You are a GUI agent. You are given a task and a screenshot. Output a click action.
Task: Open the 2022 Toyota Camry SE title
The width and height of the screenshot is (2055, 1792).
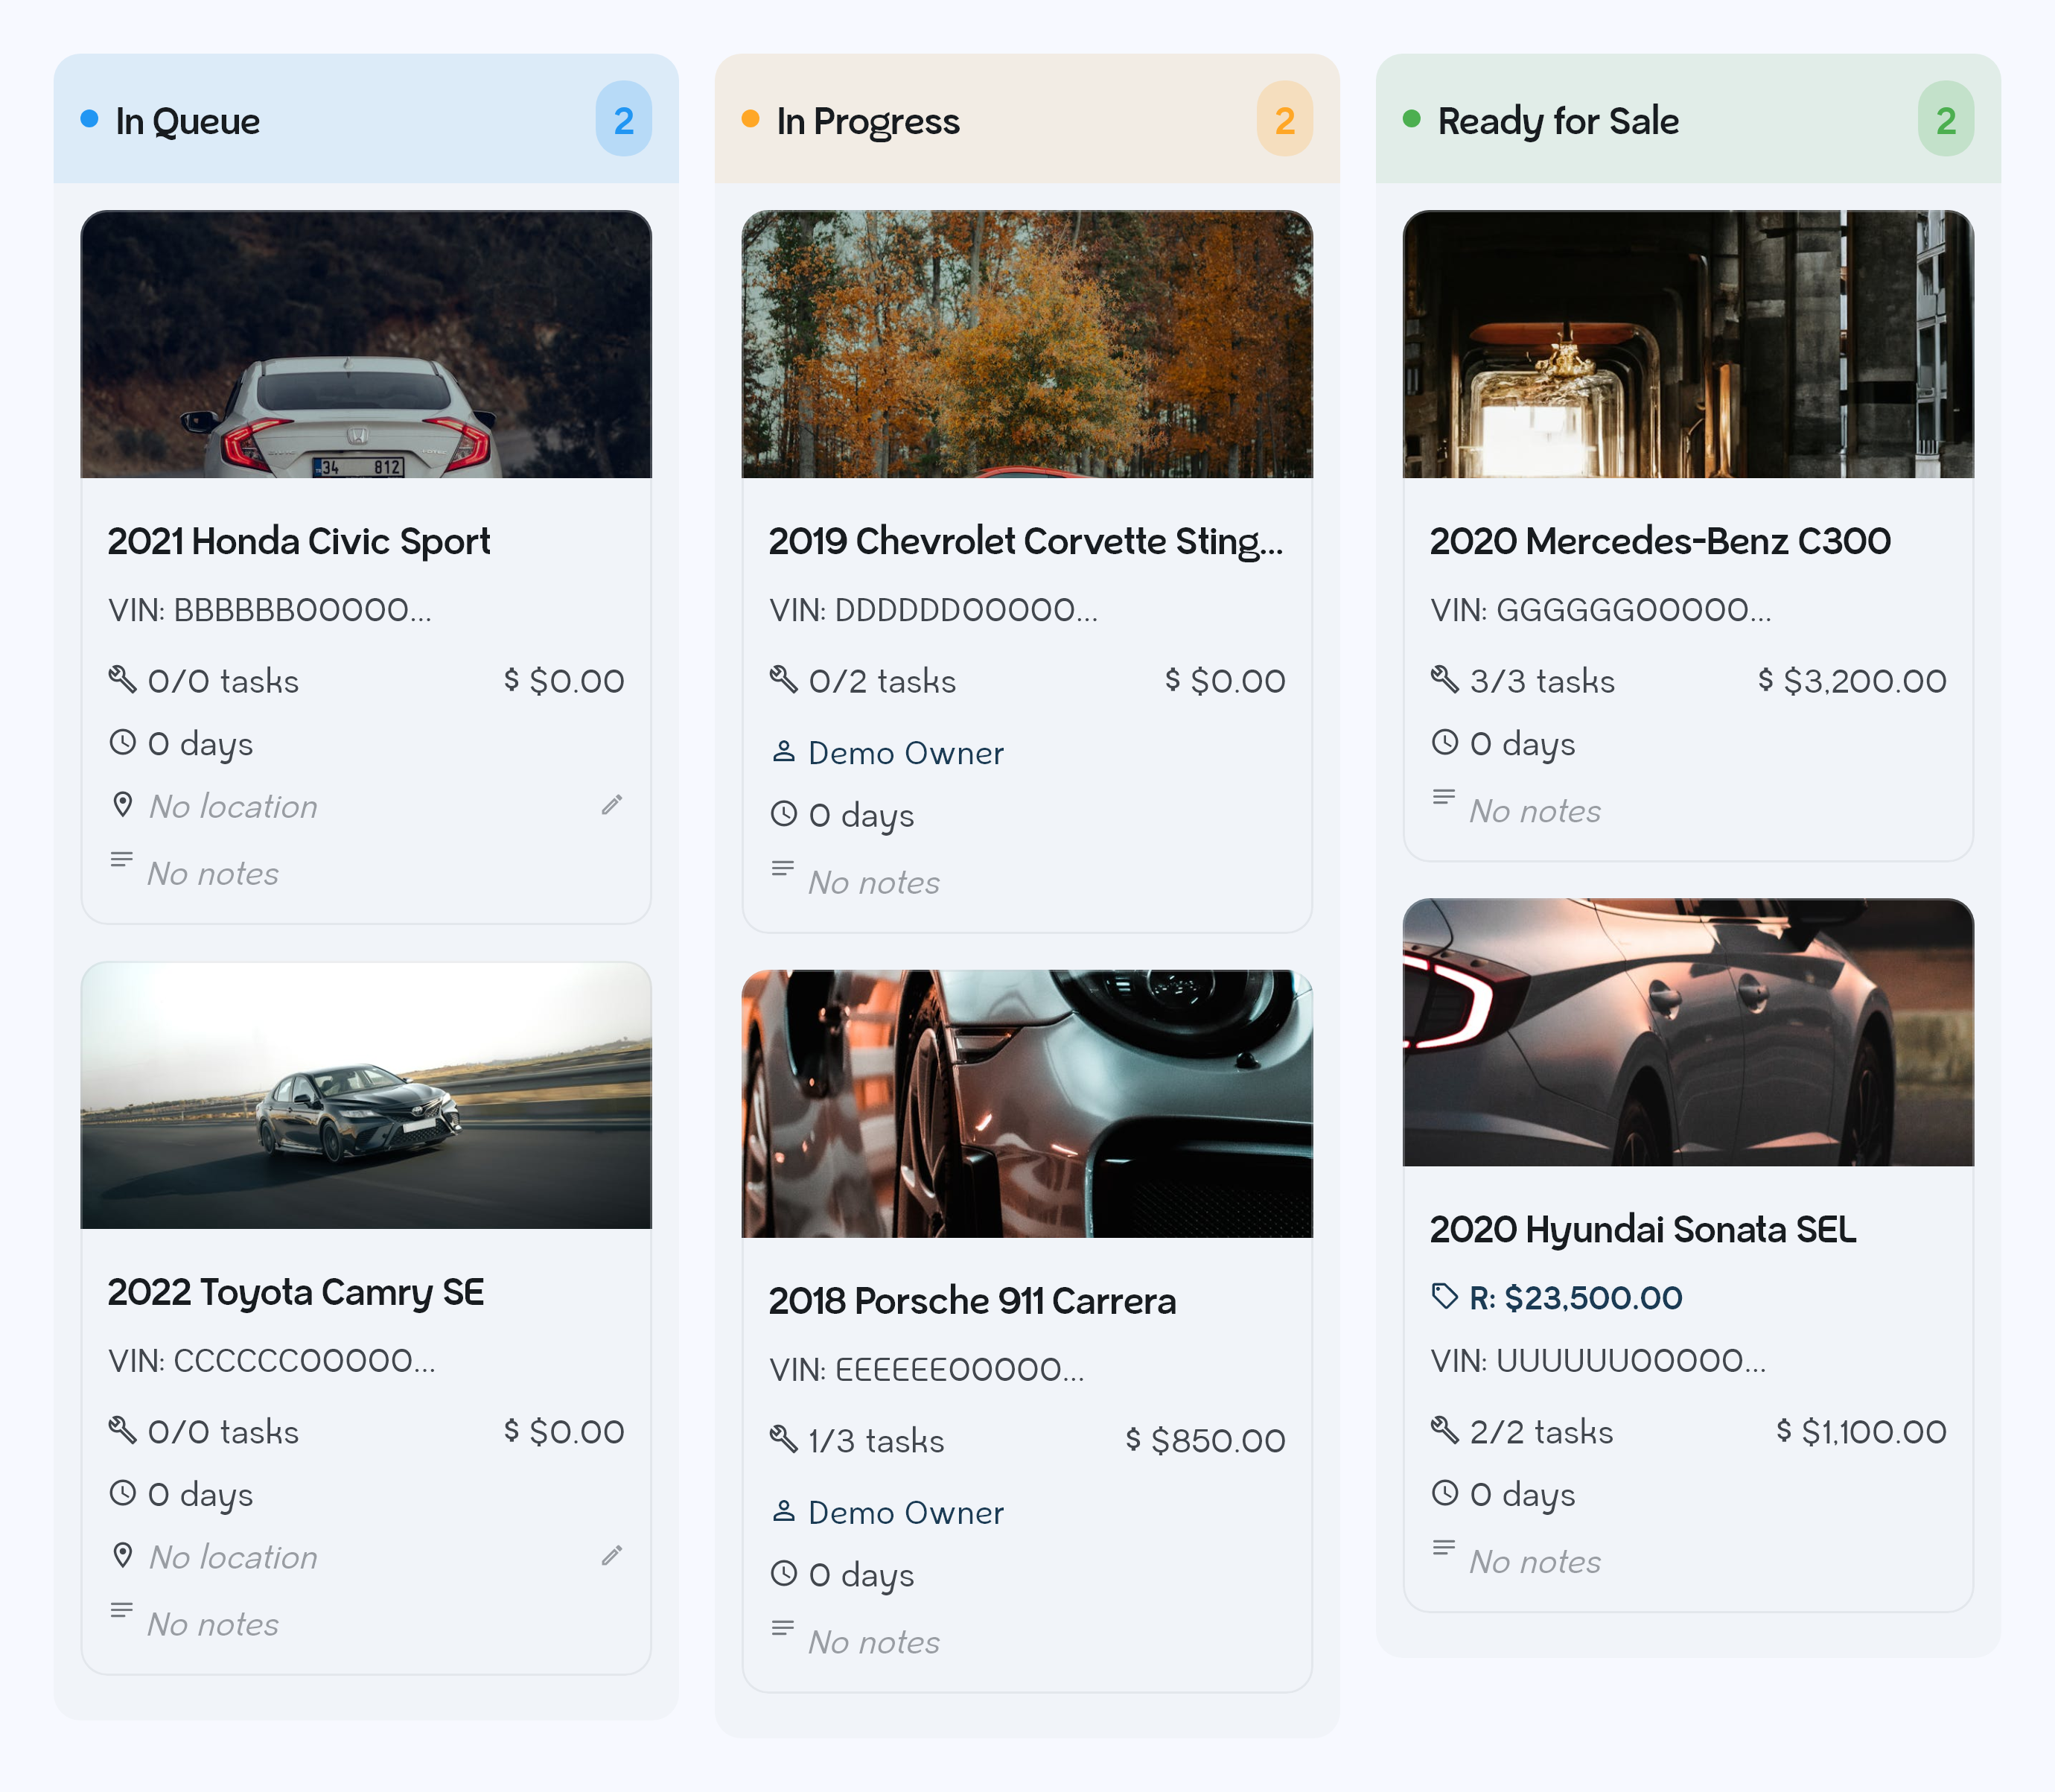296,1292
